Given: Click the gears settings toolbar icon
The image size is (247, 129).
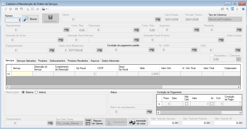Looking at the screenshot, I should point(227,9).
